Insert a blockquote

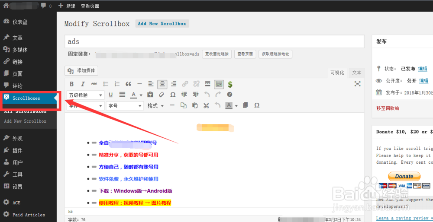128,84
